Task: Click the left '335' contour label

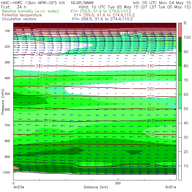Action: [x=44, y=76]
